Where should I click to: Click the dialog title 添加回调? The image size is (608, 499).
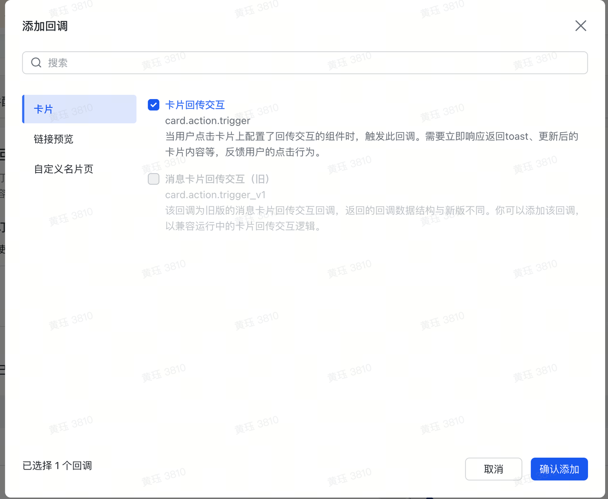[x=45, y=26]
